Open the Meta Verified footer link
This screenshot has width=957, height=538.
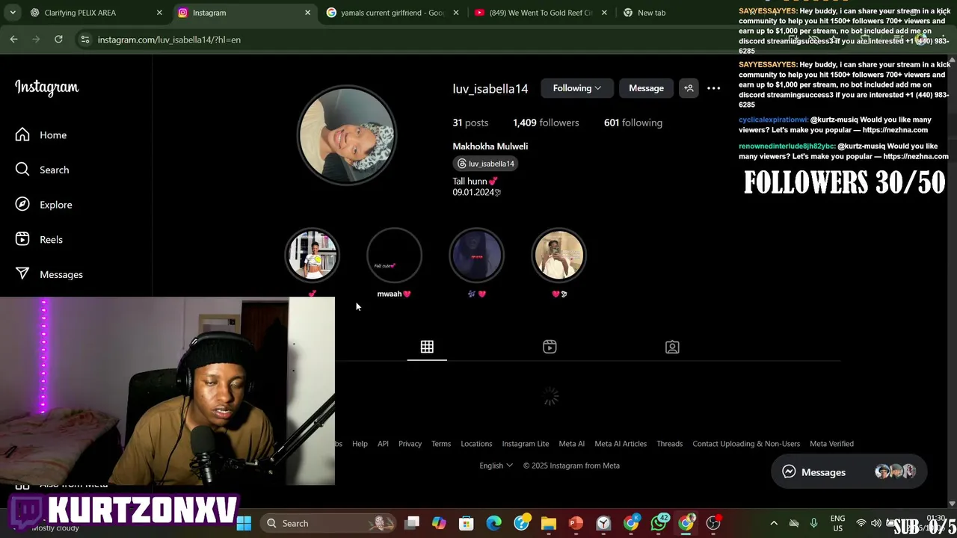click(x=831, y=444)
